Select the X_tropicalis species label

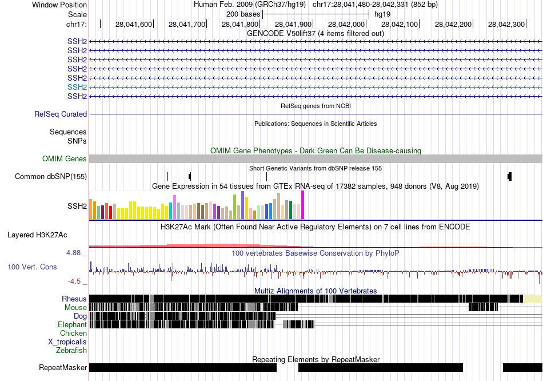pyautogui.click(x=67, y=342)
